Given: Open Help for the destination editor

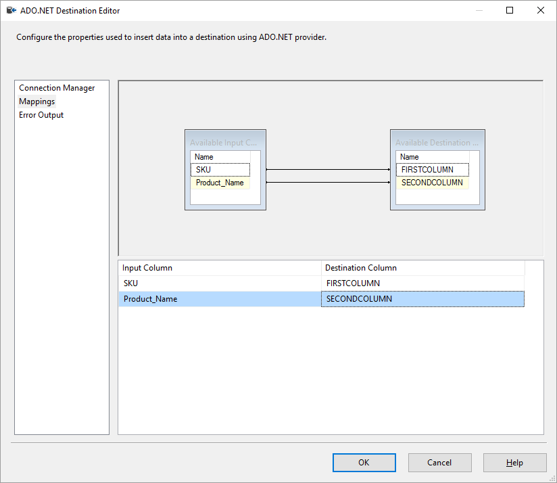Looking at the screenshot, I should [514, 462].
